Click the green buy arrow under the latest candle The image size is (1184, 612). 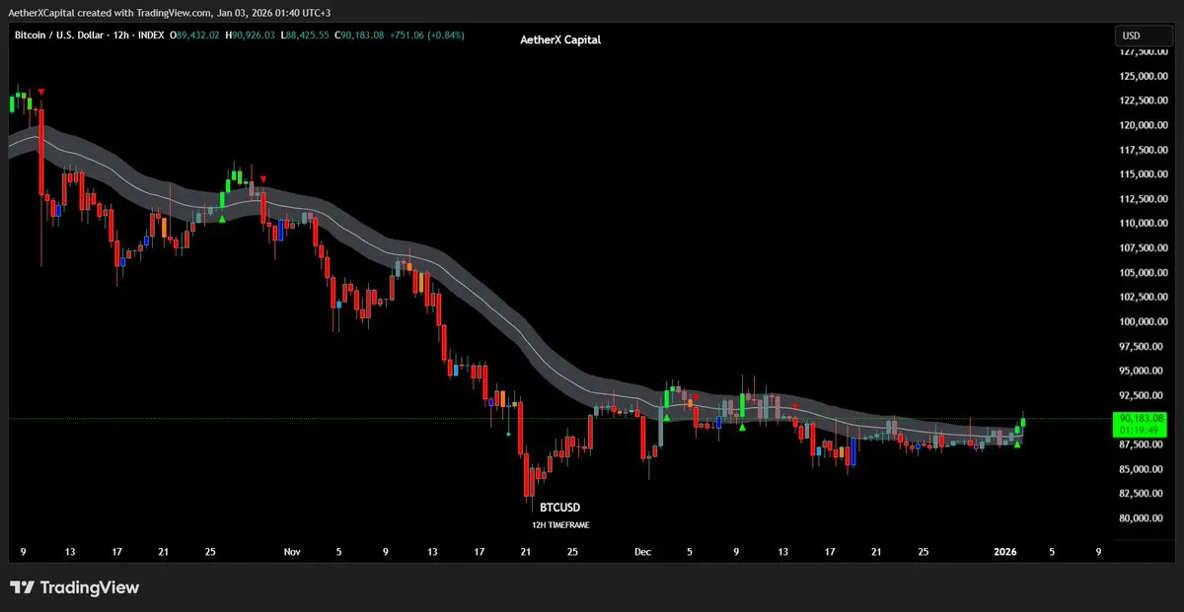pyautogui.click(x=1017, y=444)
